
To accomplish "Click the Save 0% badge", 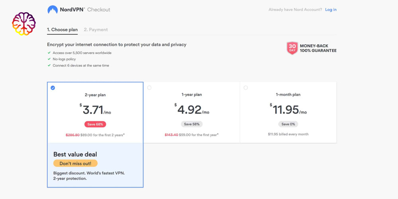I will pos(288,124).
